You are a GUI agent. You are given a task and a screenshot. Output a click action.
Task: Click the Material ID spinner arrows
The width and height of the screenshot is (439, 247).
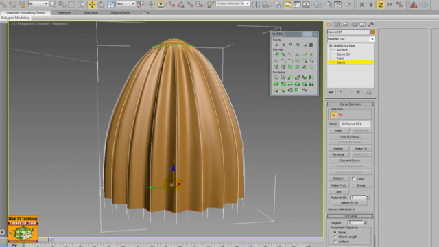[x=368, y=198]
